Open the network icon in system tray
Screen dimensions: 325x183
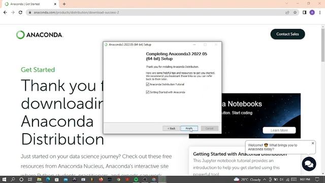[x=287, y=179]
